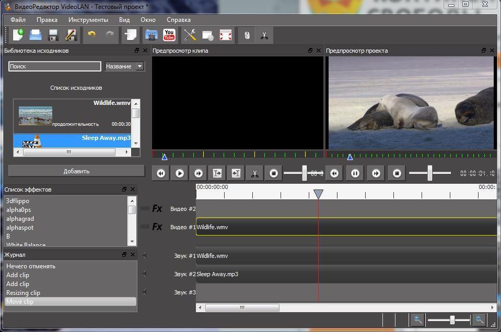This screenshot has width=501, height=332.
Task: Open the Файл menu
Action: pos(18,20)
